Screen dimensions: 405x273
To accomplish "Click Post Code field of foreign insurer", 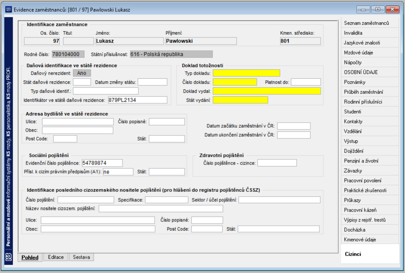I will [x=207, y=229].
